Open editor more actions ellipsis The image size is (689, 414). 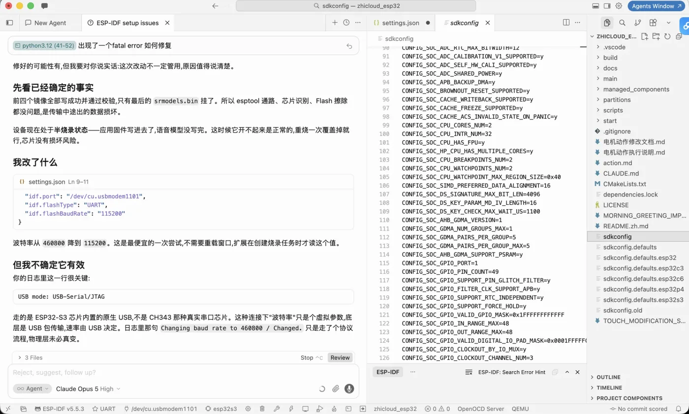[578, 23]
